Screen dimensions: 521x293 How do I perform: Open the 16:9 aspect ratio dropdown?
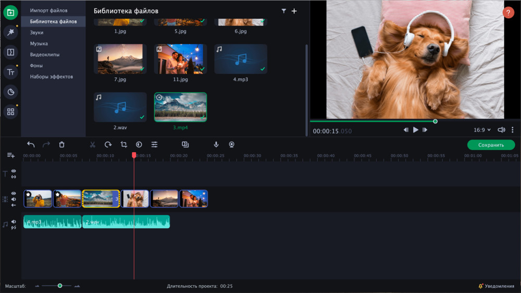482,130
